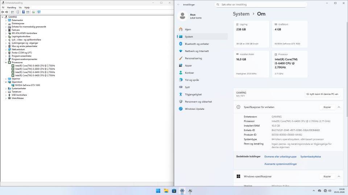The width and height of the screenshot is (348, 195).
Task: Click the Søk etter en innstilling field
Action: (261, 4)
